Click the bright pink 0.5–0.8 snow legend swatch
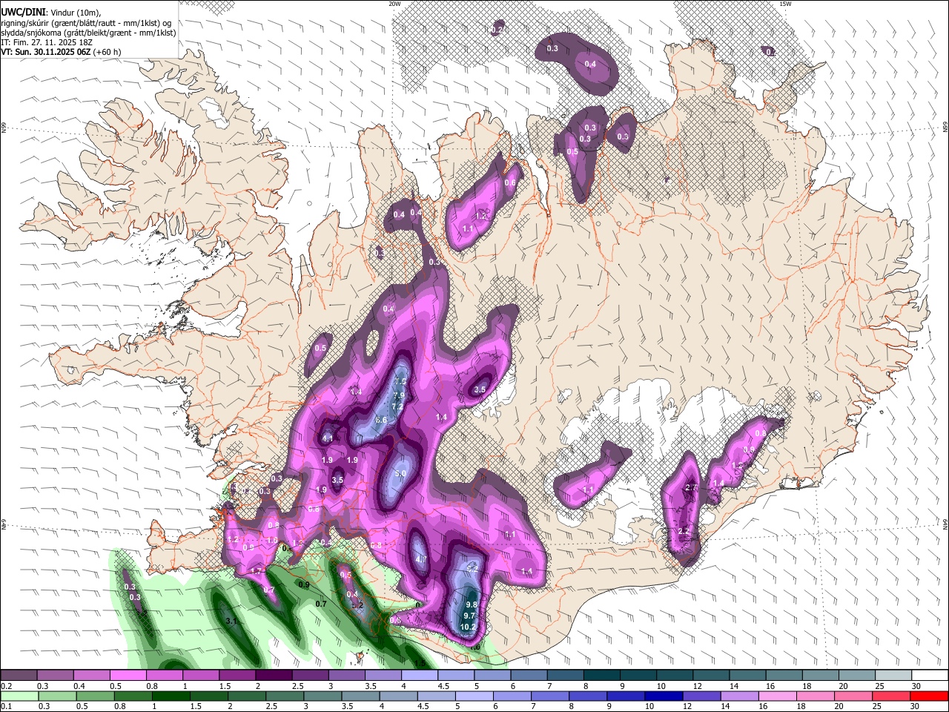The image size is (949, 712). pos(128,675)
